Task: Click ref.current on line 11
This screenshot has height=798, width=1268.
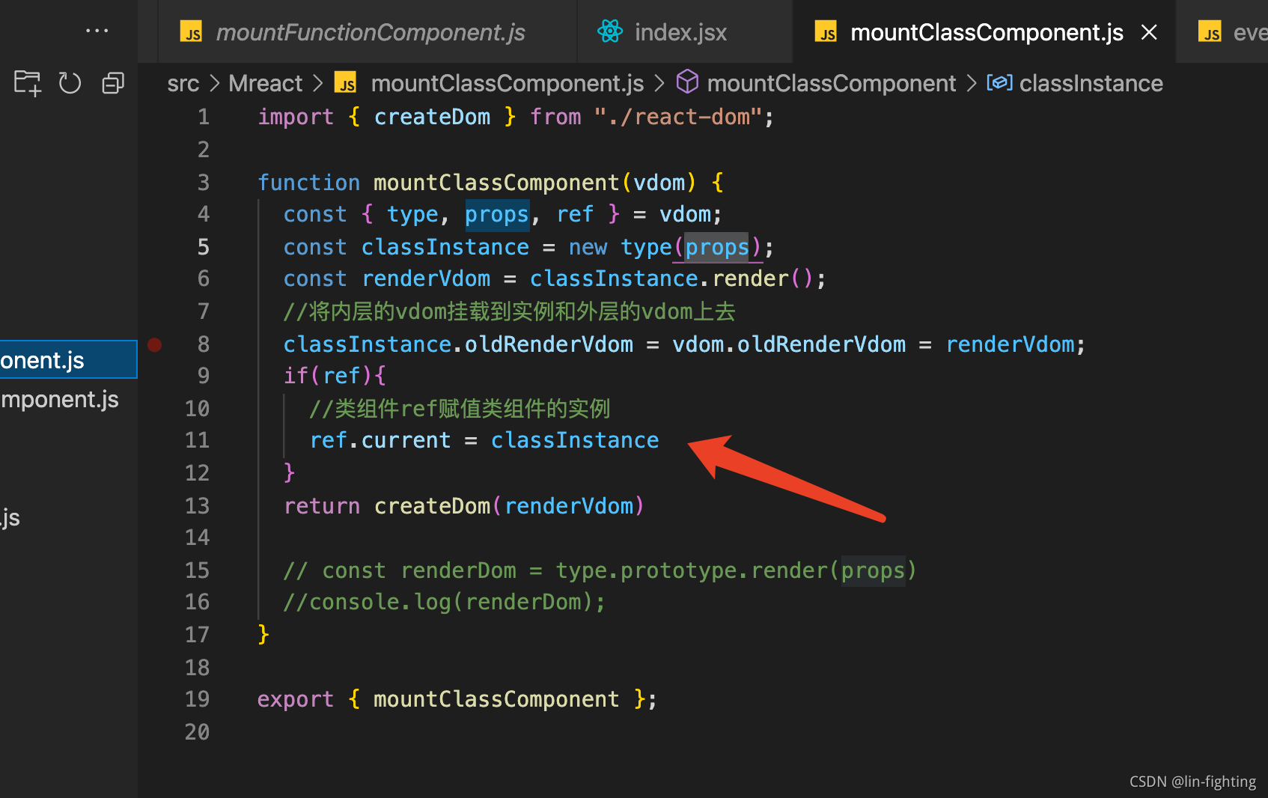Action: pyautogui.click(x=380, y=440)
